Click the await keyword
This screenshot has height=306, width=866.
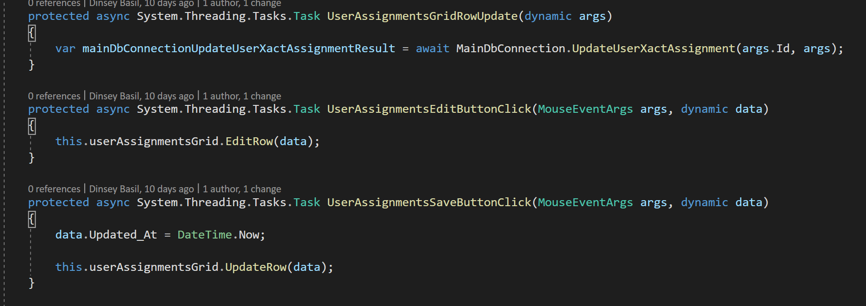pos(433,49)
